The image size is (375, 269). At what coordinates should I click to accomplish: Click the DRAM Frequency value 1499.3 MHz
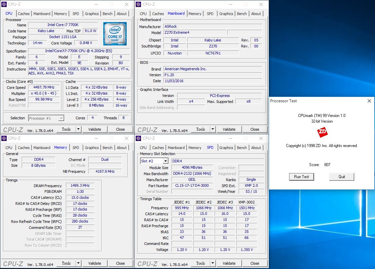pos(80,185)
